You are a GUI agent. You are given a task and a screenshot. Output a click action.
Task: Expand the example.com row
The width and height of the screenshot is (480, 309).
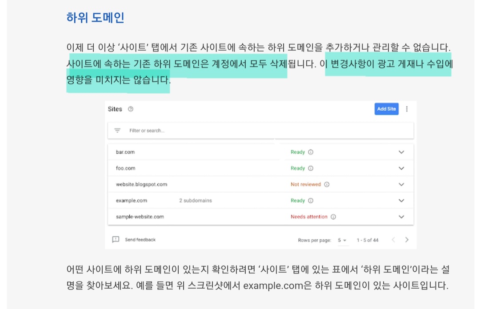401,200
